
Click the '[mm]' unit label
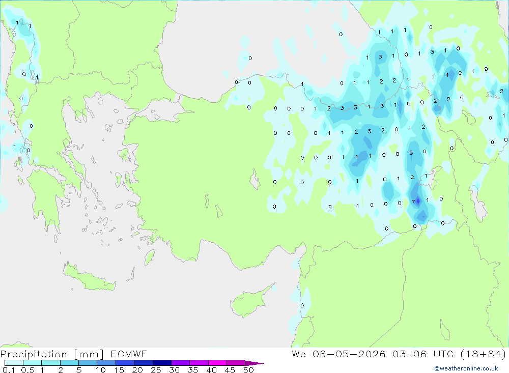pos(89,354)
